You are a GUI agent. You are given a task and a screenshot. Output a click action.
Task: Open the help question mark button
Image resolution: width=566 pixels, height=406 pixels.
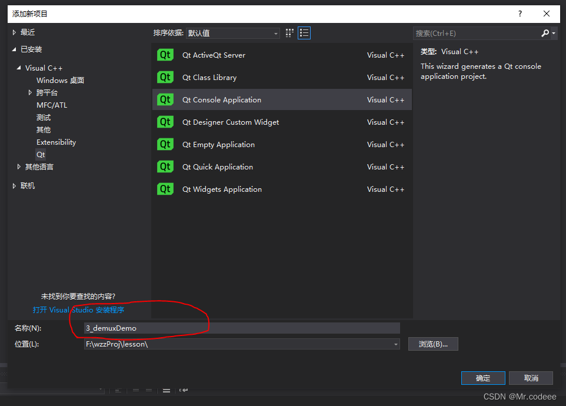(x=520, y=14)
